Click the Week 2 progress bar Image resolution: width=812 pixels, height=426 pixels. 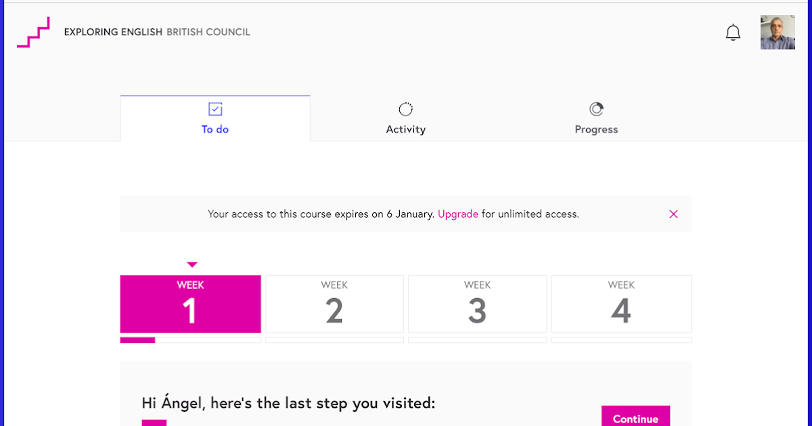coord(334,340)
